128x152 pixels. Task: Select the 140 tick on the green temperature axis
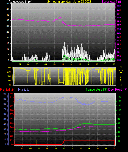(x=119, y=97)
